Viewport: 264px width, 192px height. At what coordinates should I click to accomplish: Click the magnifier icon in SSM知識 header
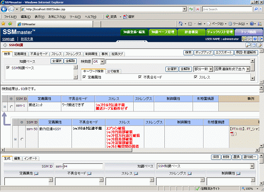248,45
